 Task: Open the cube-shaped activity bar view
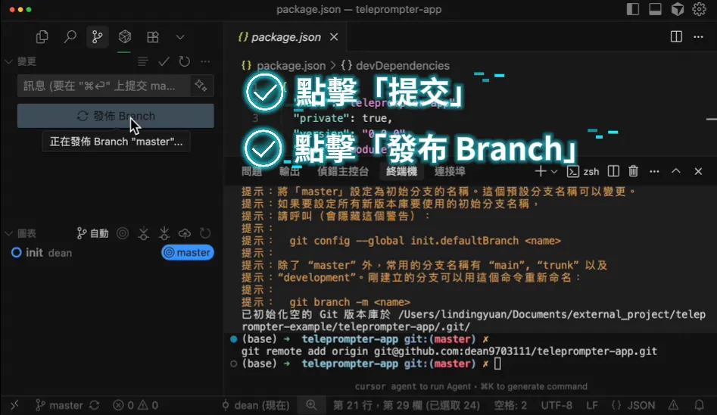coord(125,36)
